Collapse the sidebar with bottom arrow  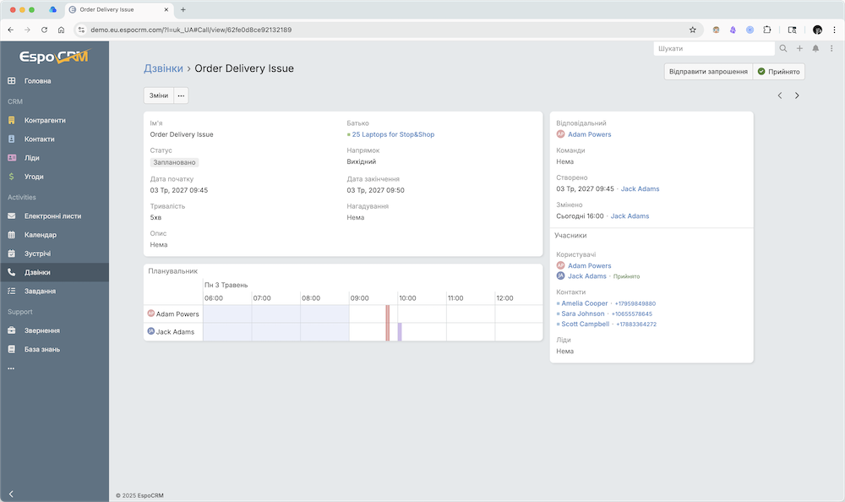[x=11, y=494]
